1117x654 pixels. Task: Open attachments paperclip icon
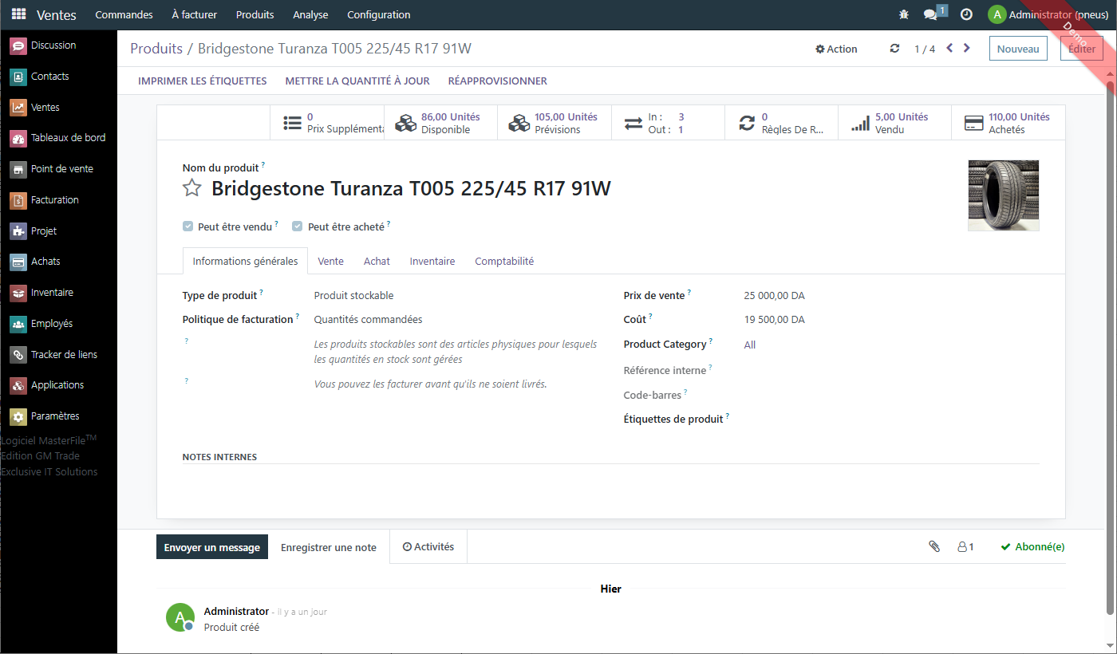(x=934, y=546)
